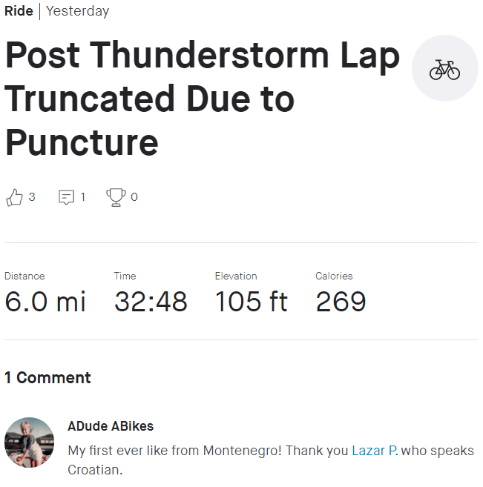The width and height of the screenshot is (483, 487).
Task: Click the kudos count of 3
Action: 32,197
